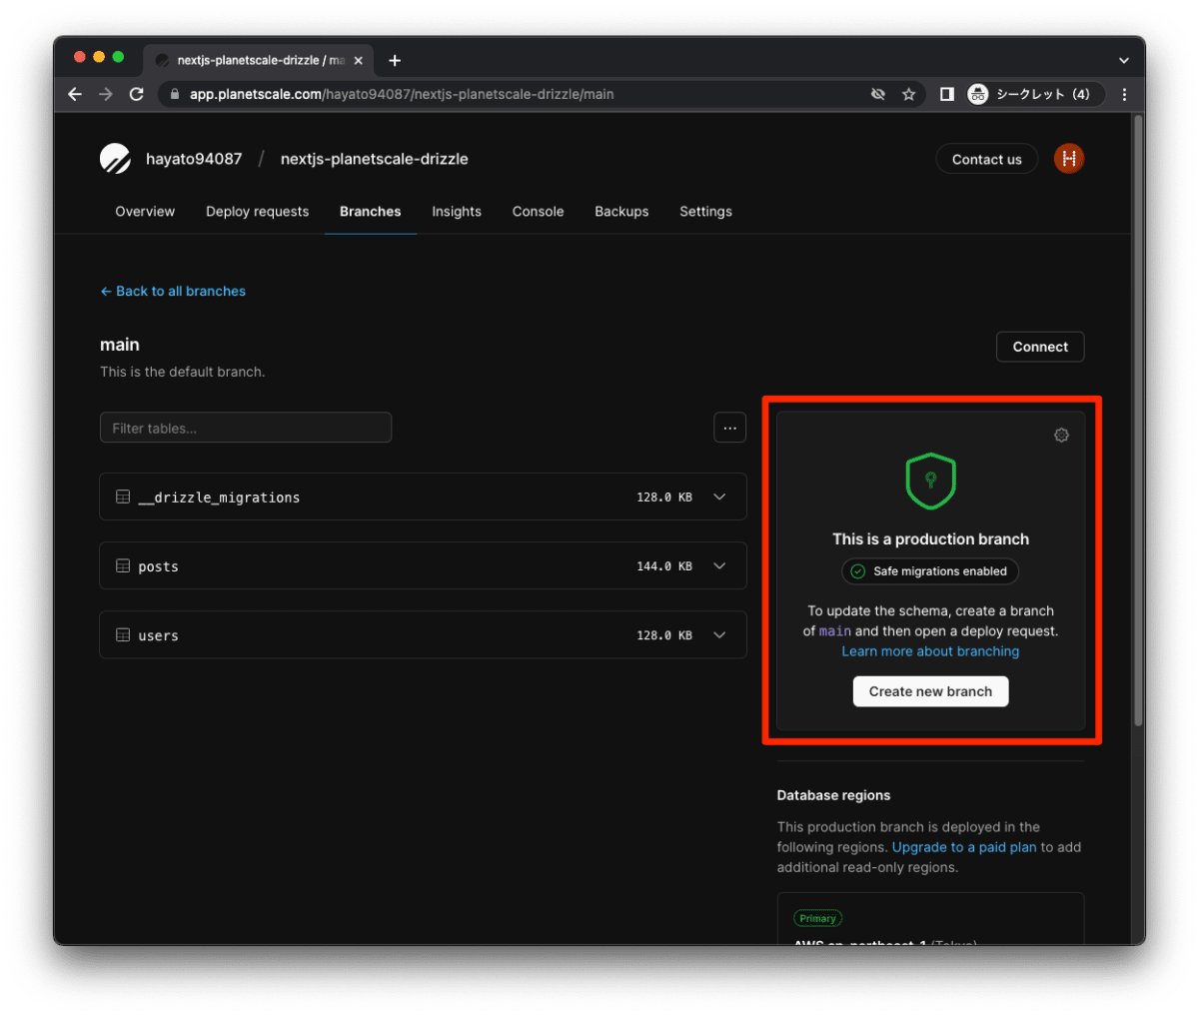Go back in browser history
Image resolution: width=1199 pixels, height=1016 pixels.
75,94
